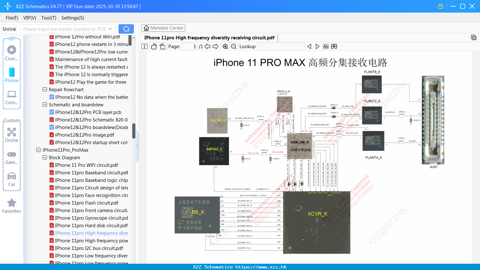Click the XZZ website link in status bar
The width and height of the screenshot is (480, 270).
tap(261, 267)
